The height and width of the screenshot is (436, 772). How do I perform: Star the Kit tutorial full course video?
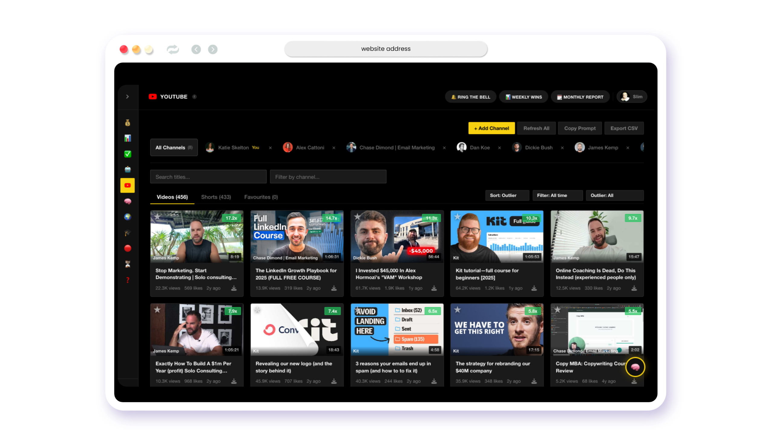(x=457, y=216)
